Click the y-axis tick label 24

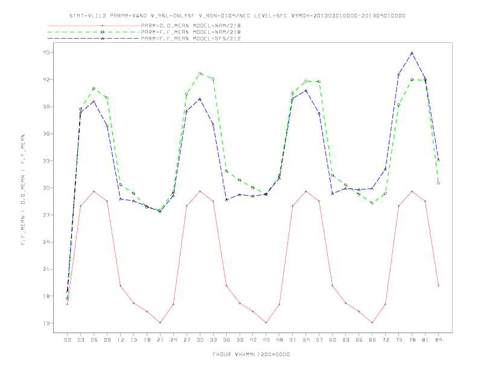pos(46,242)
